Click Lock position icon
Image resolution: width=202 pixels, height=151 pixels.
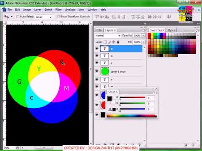[114, 42]
